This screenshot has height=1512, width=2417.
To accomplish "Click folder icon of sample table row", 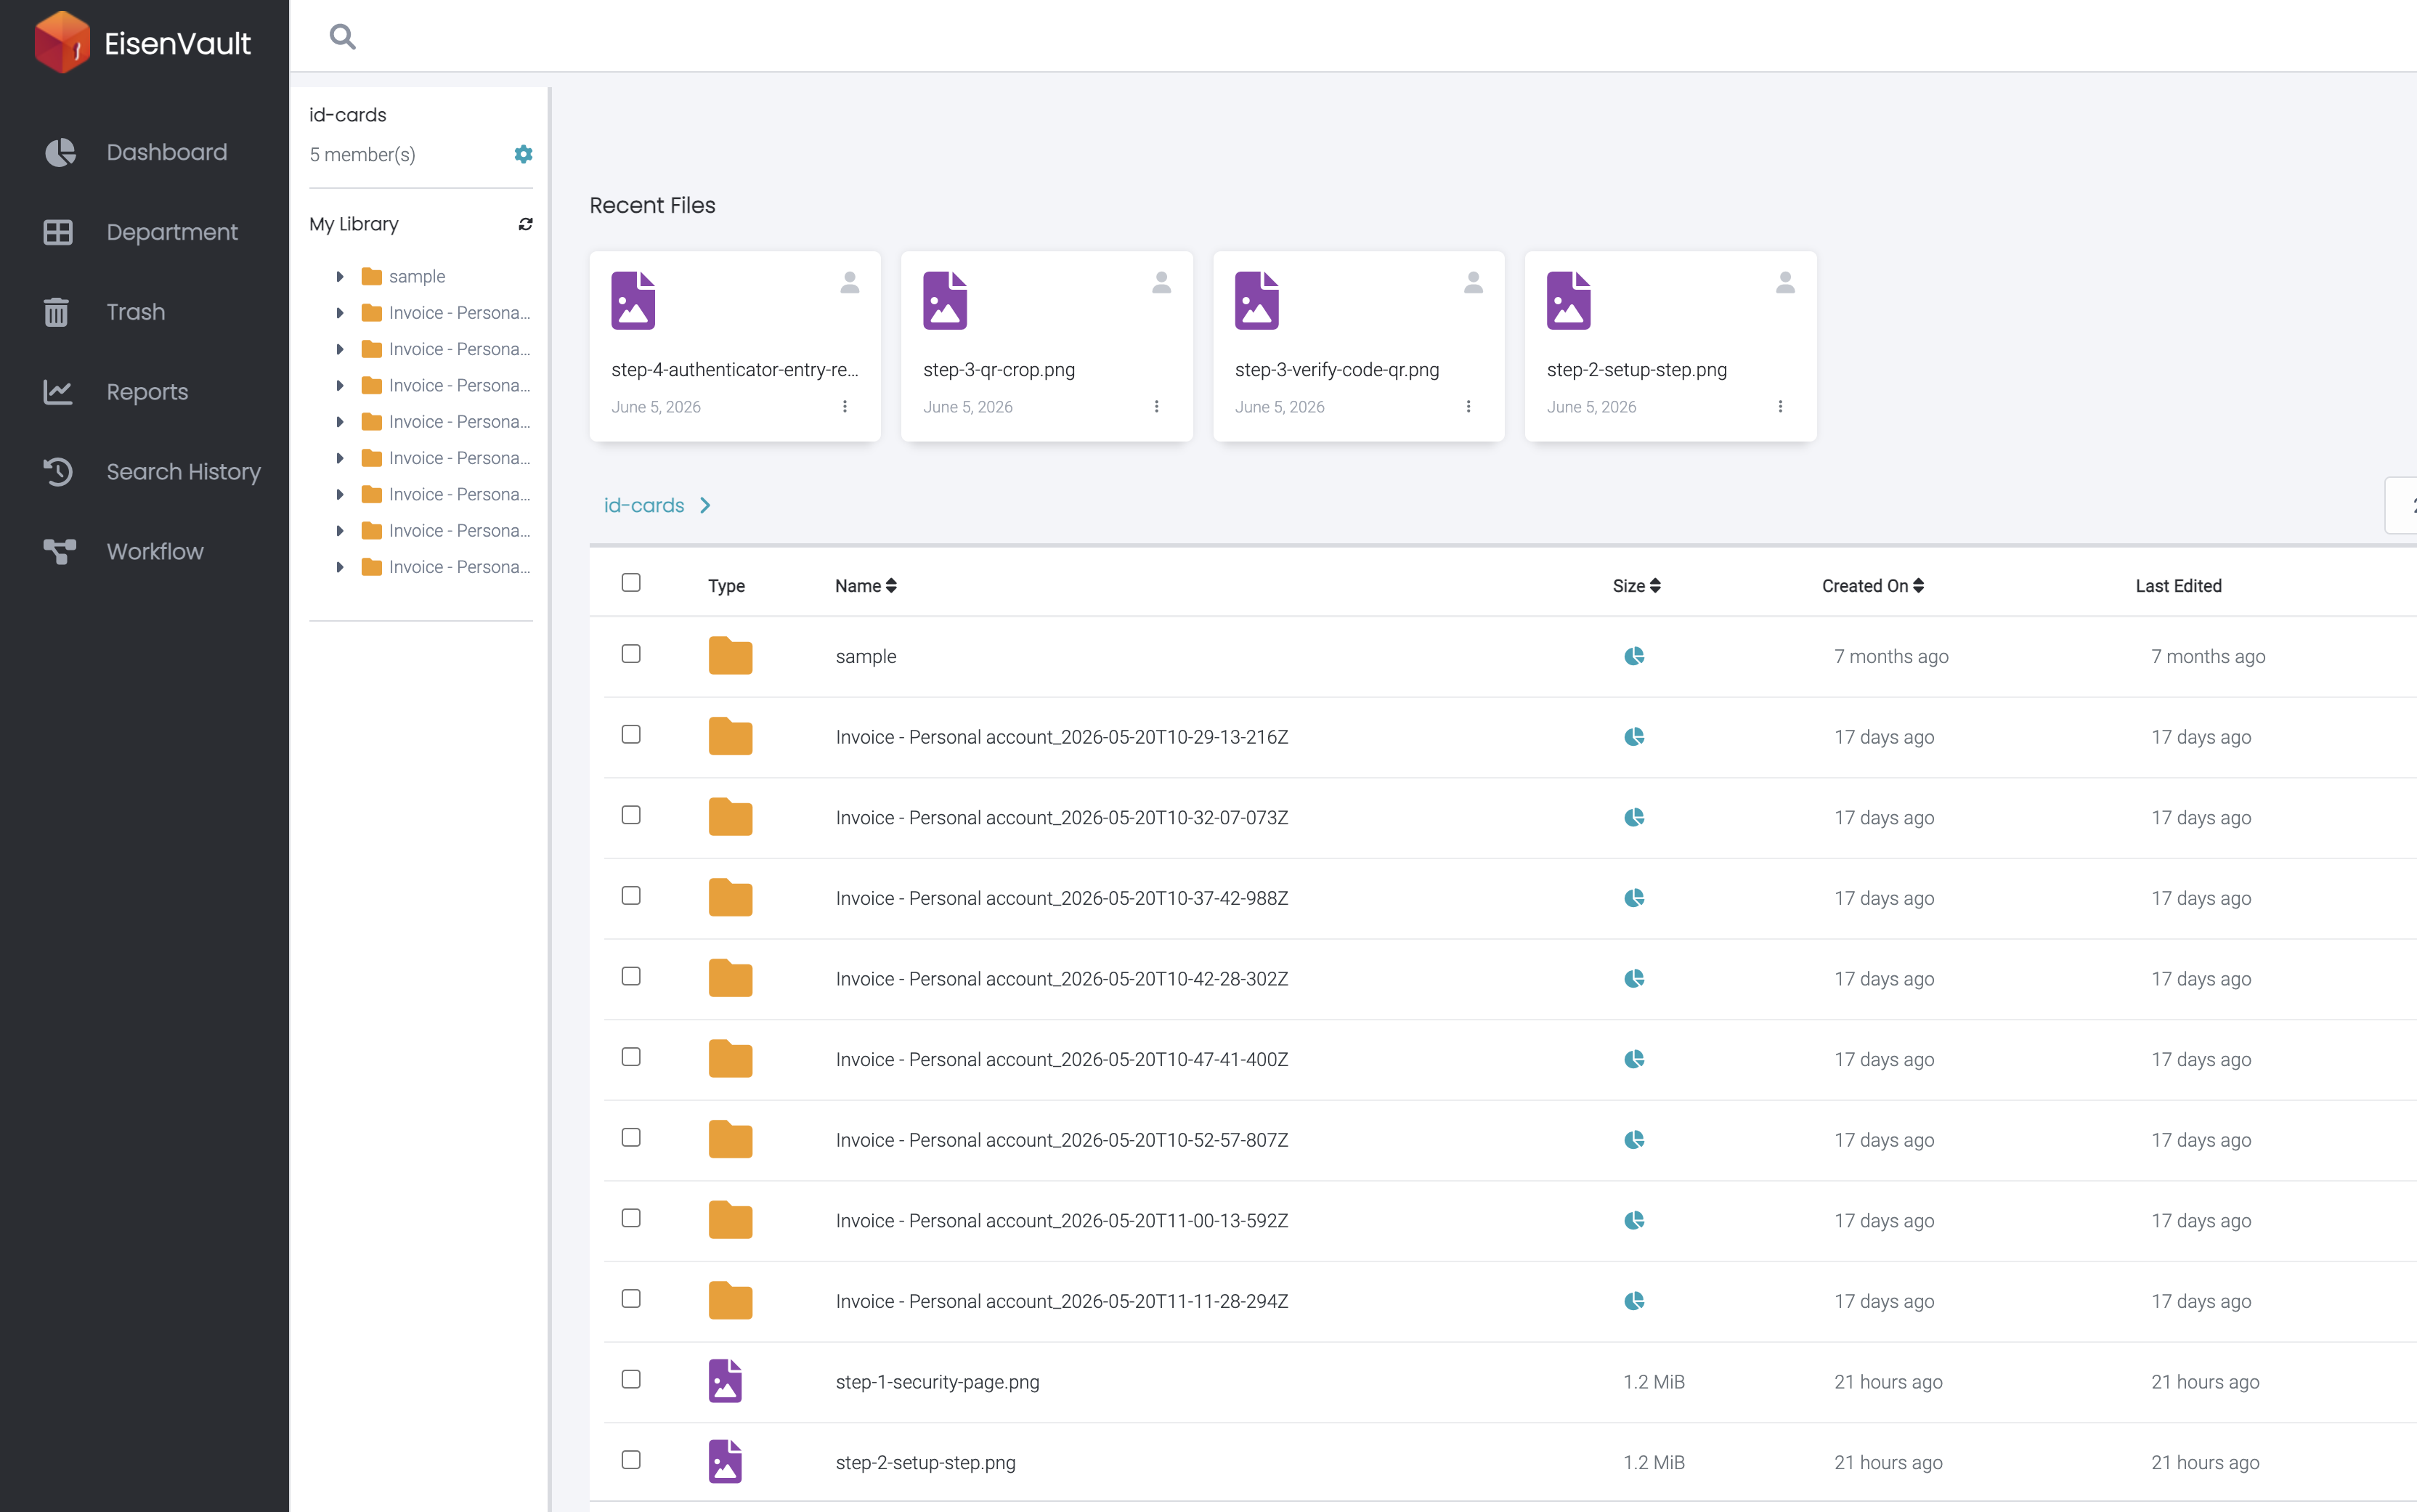I will (730, 656).
